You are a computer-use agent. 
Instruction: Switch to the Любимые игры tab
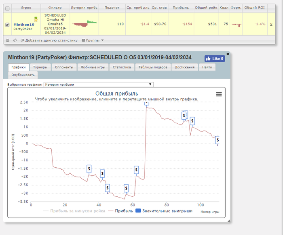[x=93, y=67]
